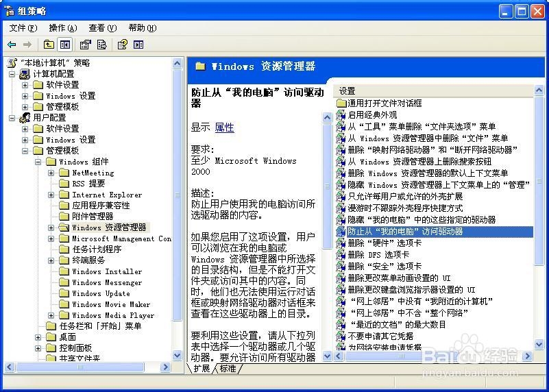Expand the 控制面板 node
The width and height of the screenshot is (549, 392).
(38, 348)
